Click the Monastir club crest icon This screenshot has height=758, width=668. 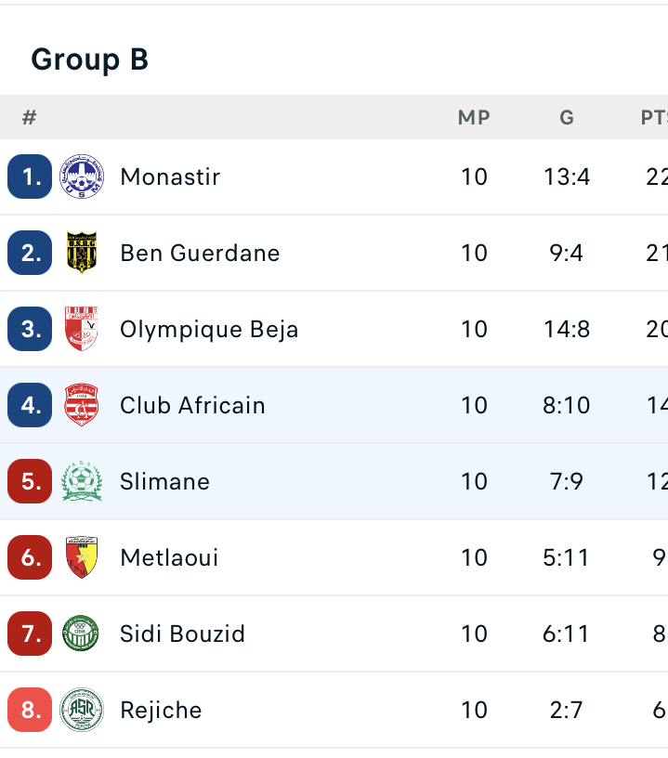coord(81,176)
